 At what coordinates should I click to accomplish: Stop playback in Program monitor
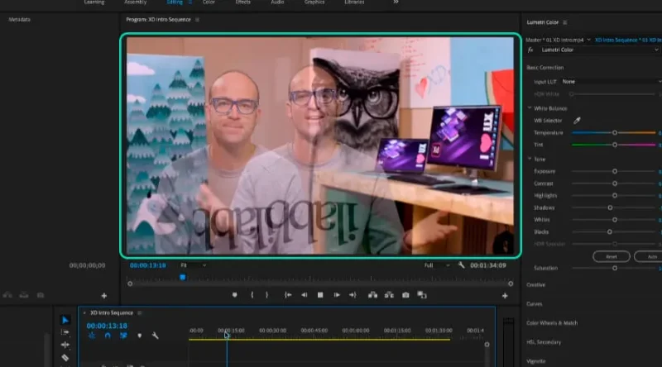[320, 295]
